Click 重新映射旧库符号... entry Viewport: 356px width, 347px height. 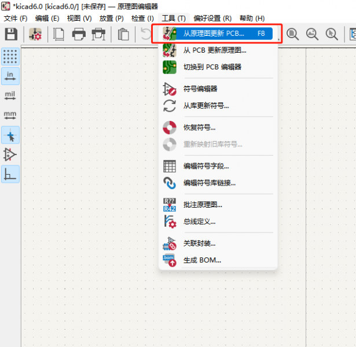coord(218,144)
